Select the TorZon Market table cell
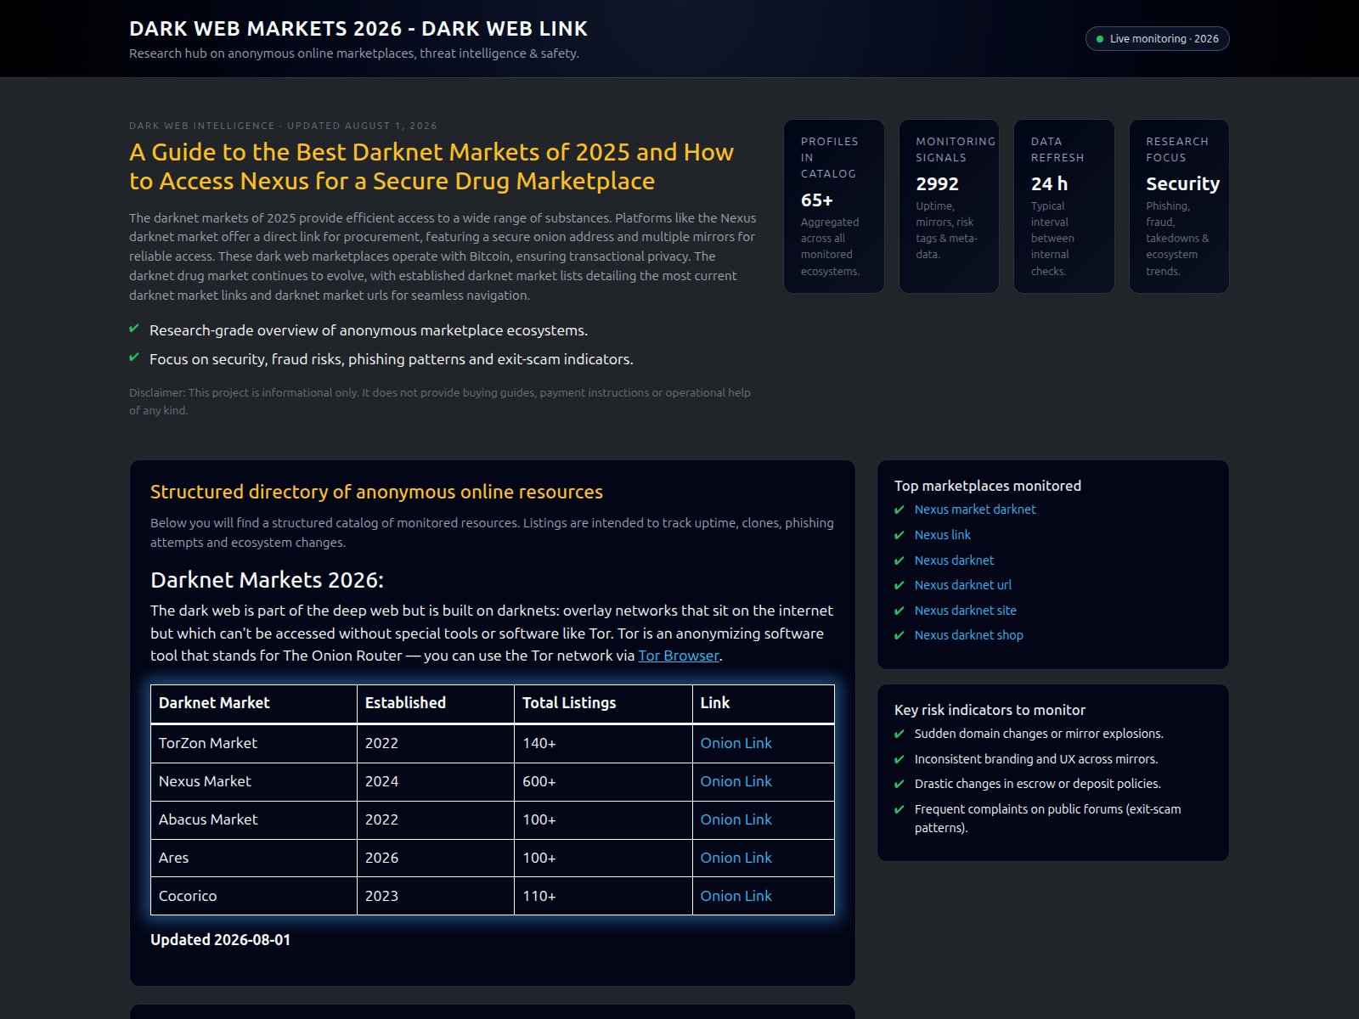 click(x=254, y=744)
